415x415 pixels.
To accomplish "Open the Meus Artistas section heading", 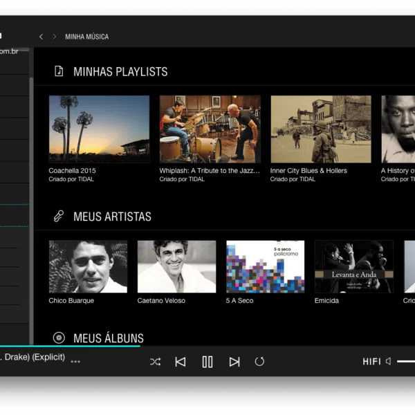I will tap(113, 216).
